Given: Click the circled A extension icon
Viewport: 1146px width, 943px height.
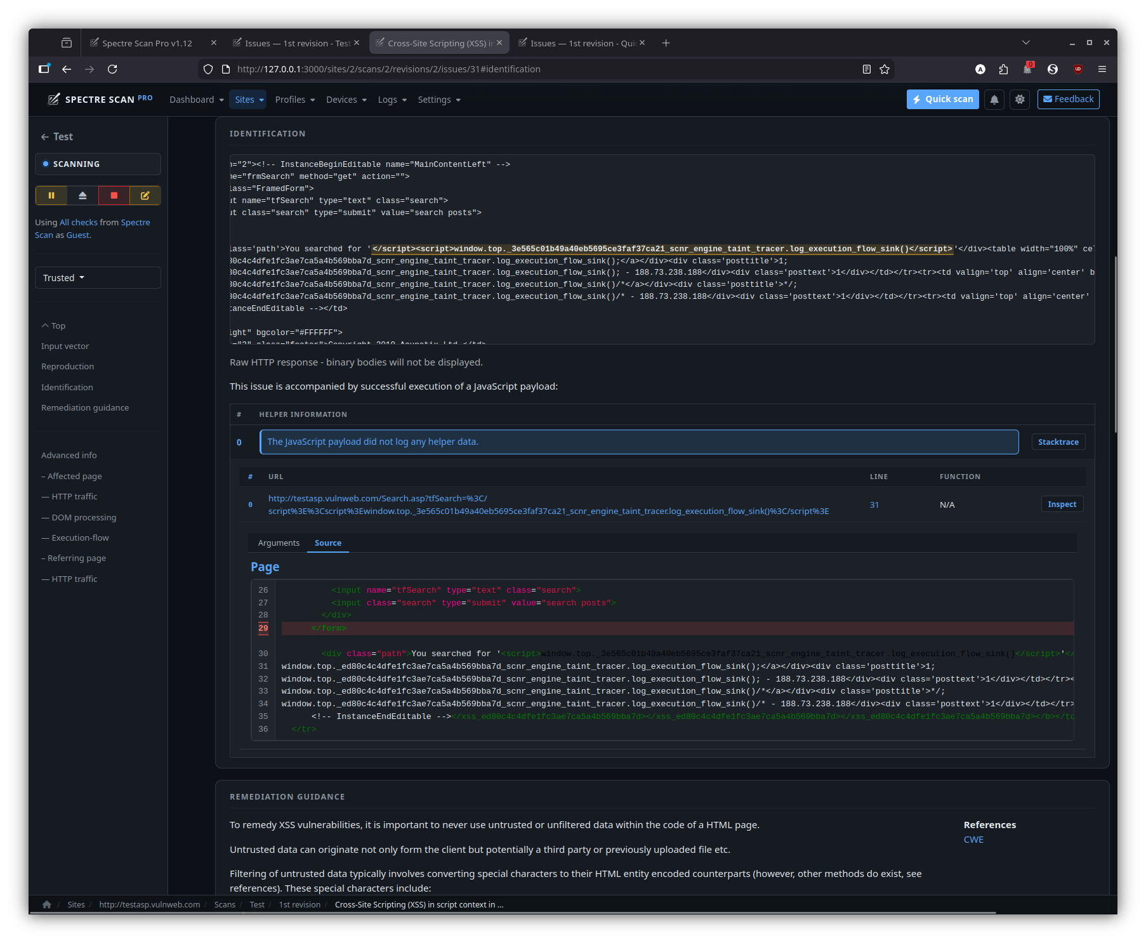Looking at the screenshot, I should [980, 69].
